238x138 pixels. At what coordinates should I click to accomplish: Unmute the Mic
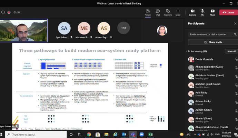click(x=203, y=12)
